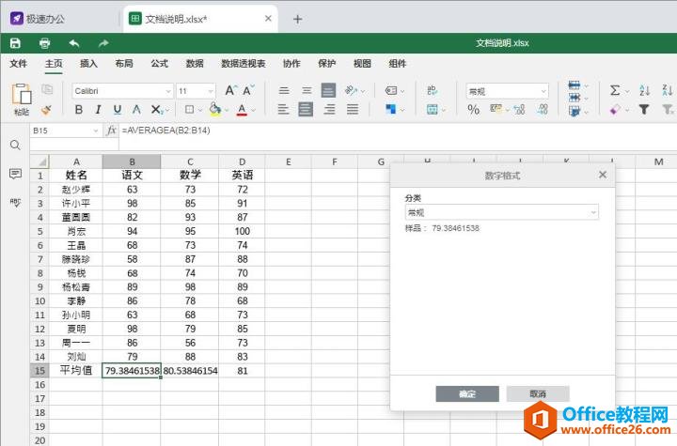677x446 pixels.
Task: Apply filter funnel icon
Action: (644, 110)
